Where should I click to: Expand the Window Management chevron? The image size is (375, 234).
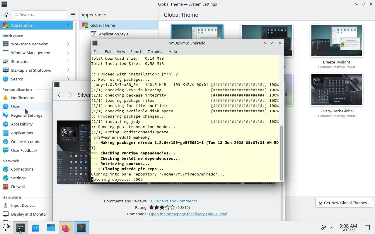(68, 53)
